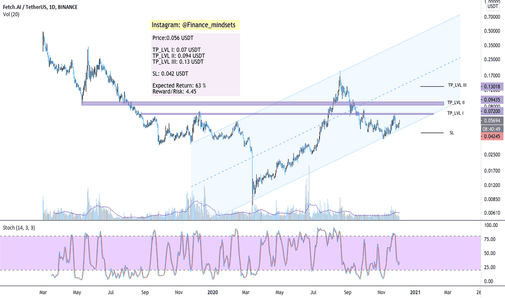
Task: Click the 0.13018 price axis tag
Action: point(492,86)
